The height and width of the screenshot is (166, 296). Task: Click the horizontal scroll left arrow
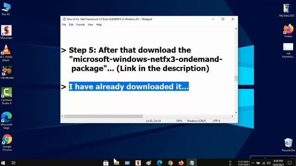[62, 116]
